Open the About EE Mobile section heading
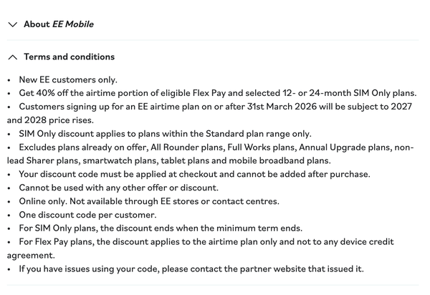This screenshot has width=430, height=295. pos(59,24)
